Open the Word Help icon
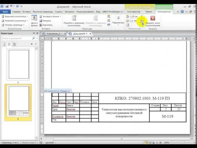 coord(182,12)
